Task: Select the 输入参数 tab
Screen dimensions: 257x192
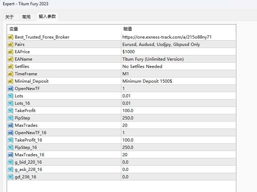Action: click(47, 16)
